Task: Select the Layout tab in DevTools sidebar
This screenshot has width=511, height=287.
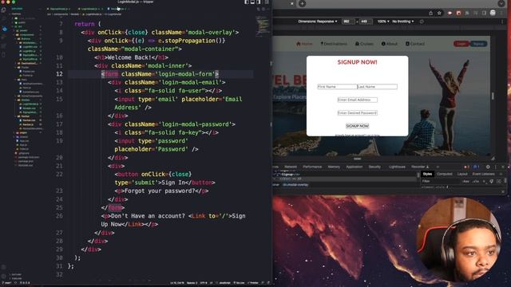Action: pos(462,174)
